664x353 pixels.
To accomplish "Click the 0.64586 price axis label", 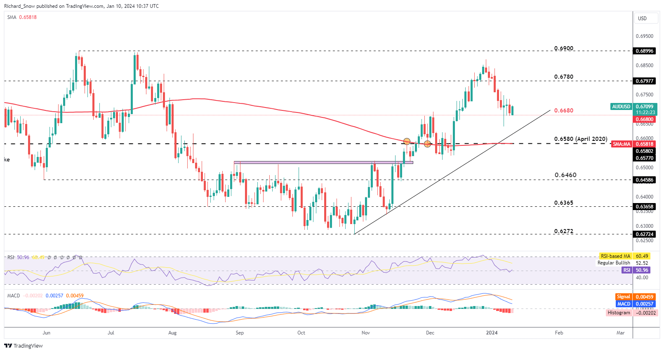I will click(644, 180).
